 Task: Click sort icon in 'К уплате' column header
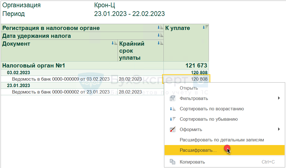coord(206,27)
